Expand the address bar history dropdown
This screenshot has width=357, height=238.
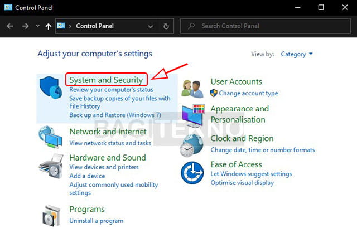click(150, 26)
